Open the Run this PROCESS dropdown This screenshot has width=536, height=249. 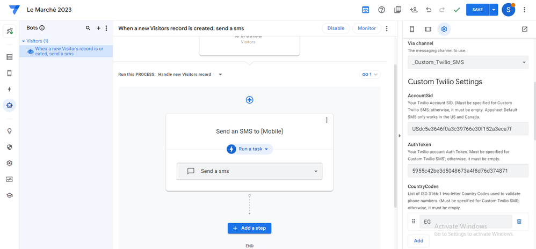coord(221,74)
